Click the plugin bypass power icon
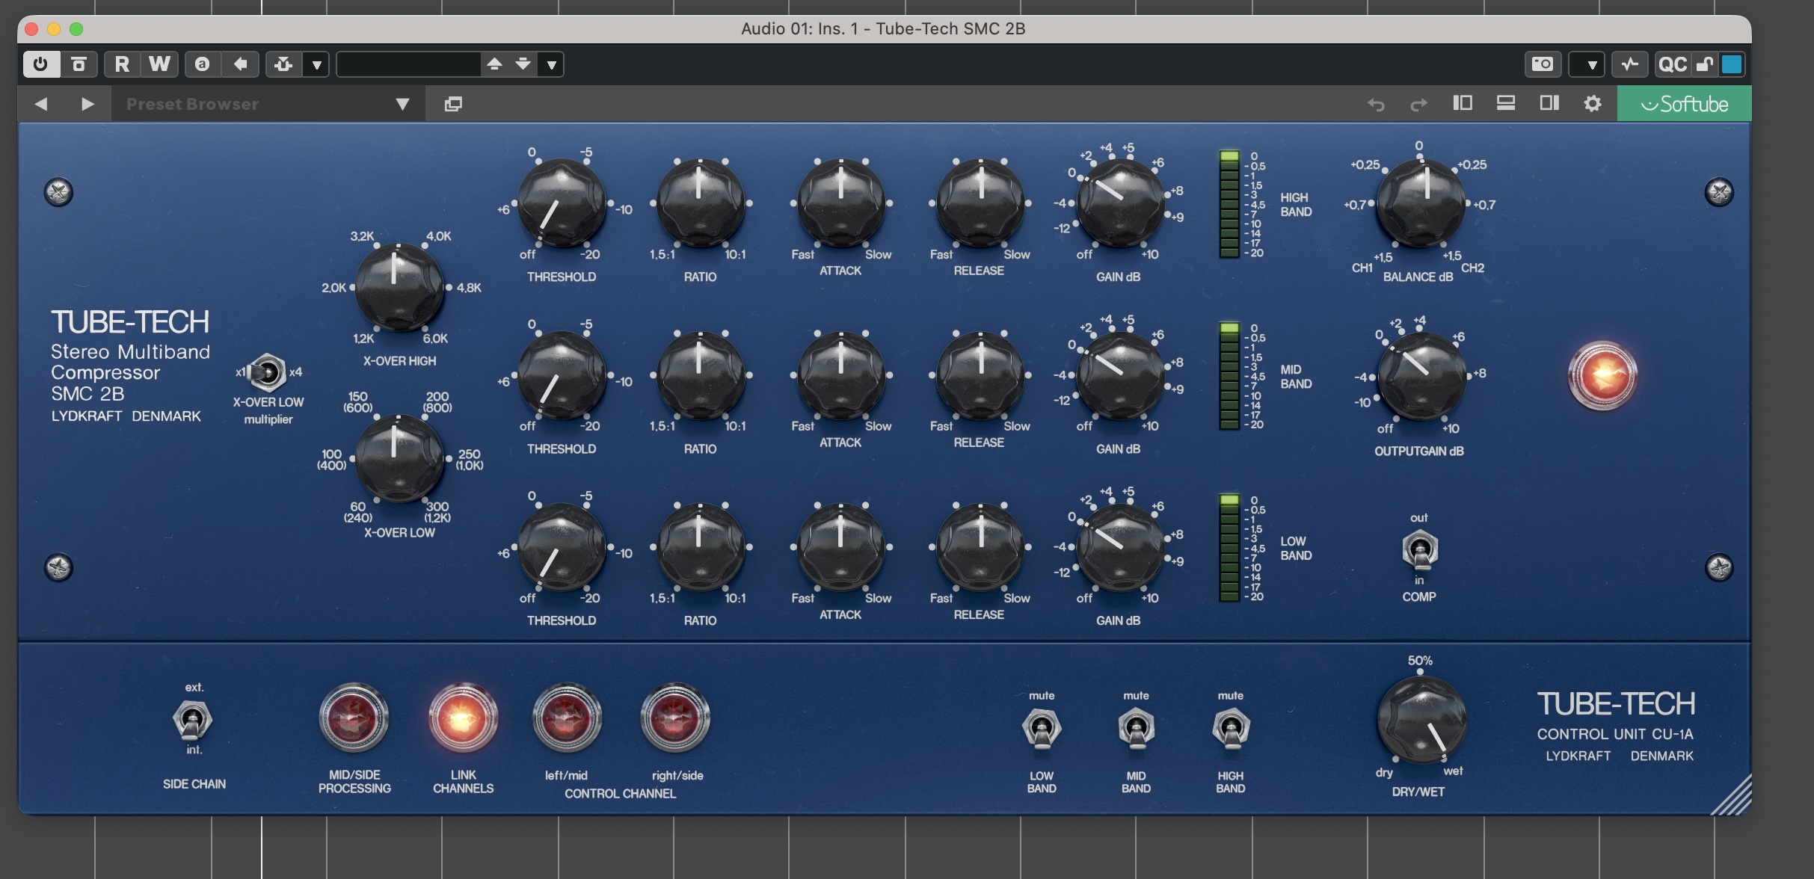Image resolution: width=1814 pixels, height=879 pixels. pyautogui.click(x=41, y=64)
